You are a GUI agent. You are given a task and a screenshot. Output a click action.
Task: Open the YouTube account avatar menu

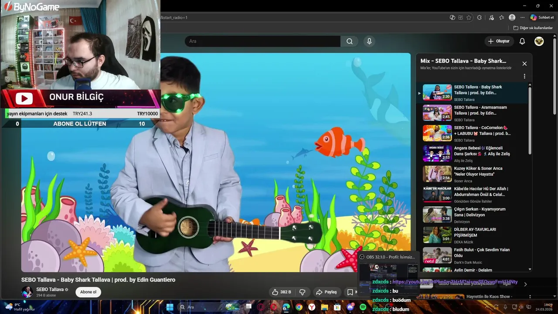[x=539, y=41]
